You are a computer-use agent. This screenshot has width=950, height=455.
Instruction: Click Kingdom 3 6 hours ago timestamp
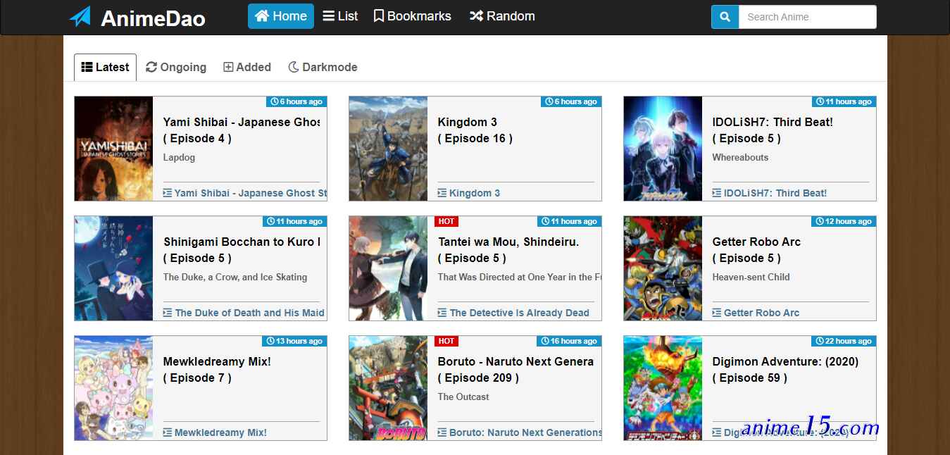(571, 101)
